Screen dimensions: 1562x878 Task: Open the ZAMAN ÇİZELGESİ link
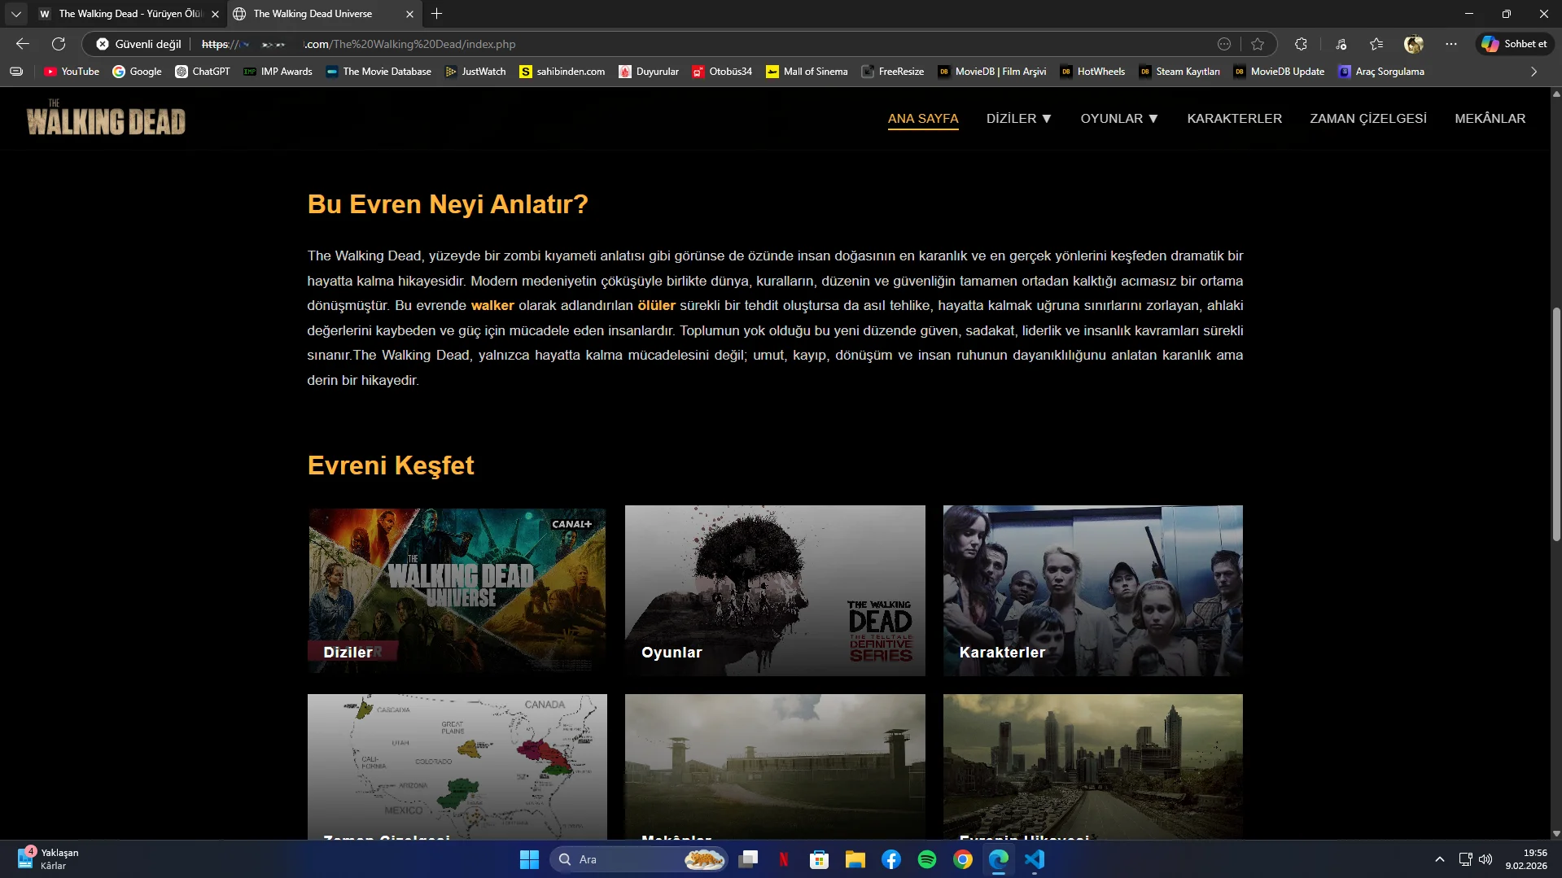1367,119
